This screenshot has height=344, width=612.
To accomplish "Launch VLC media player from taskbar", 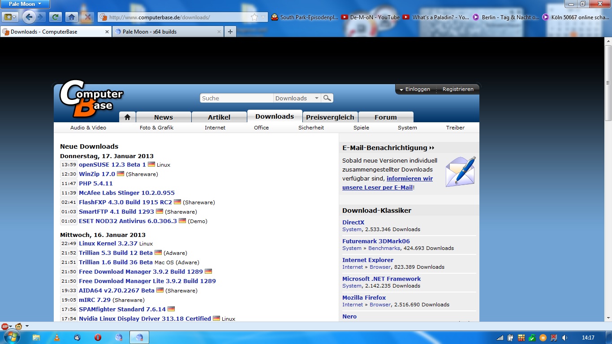I will coord(57,337).
